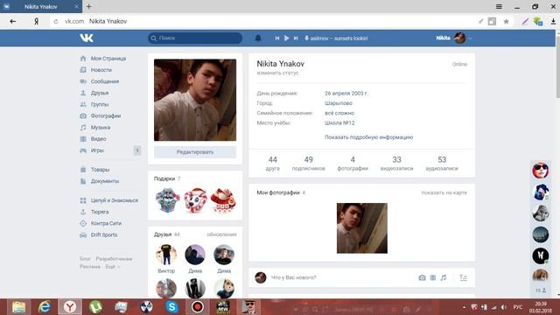Attach a photo to the post
560x315 pixels.
pyautogui.click(x=422, y=277)
